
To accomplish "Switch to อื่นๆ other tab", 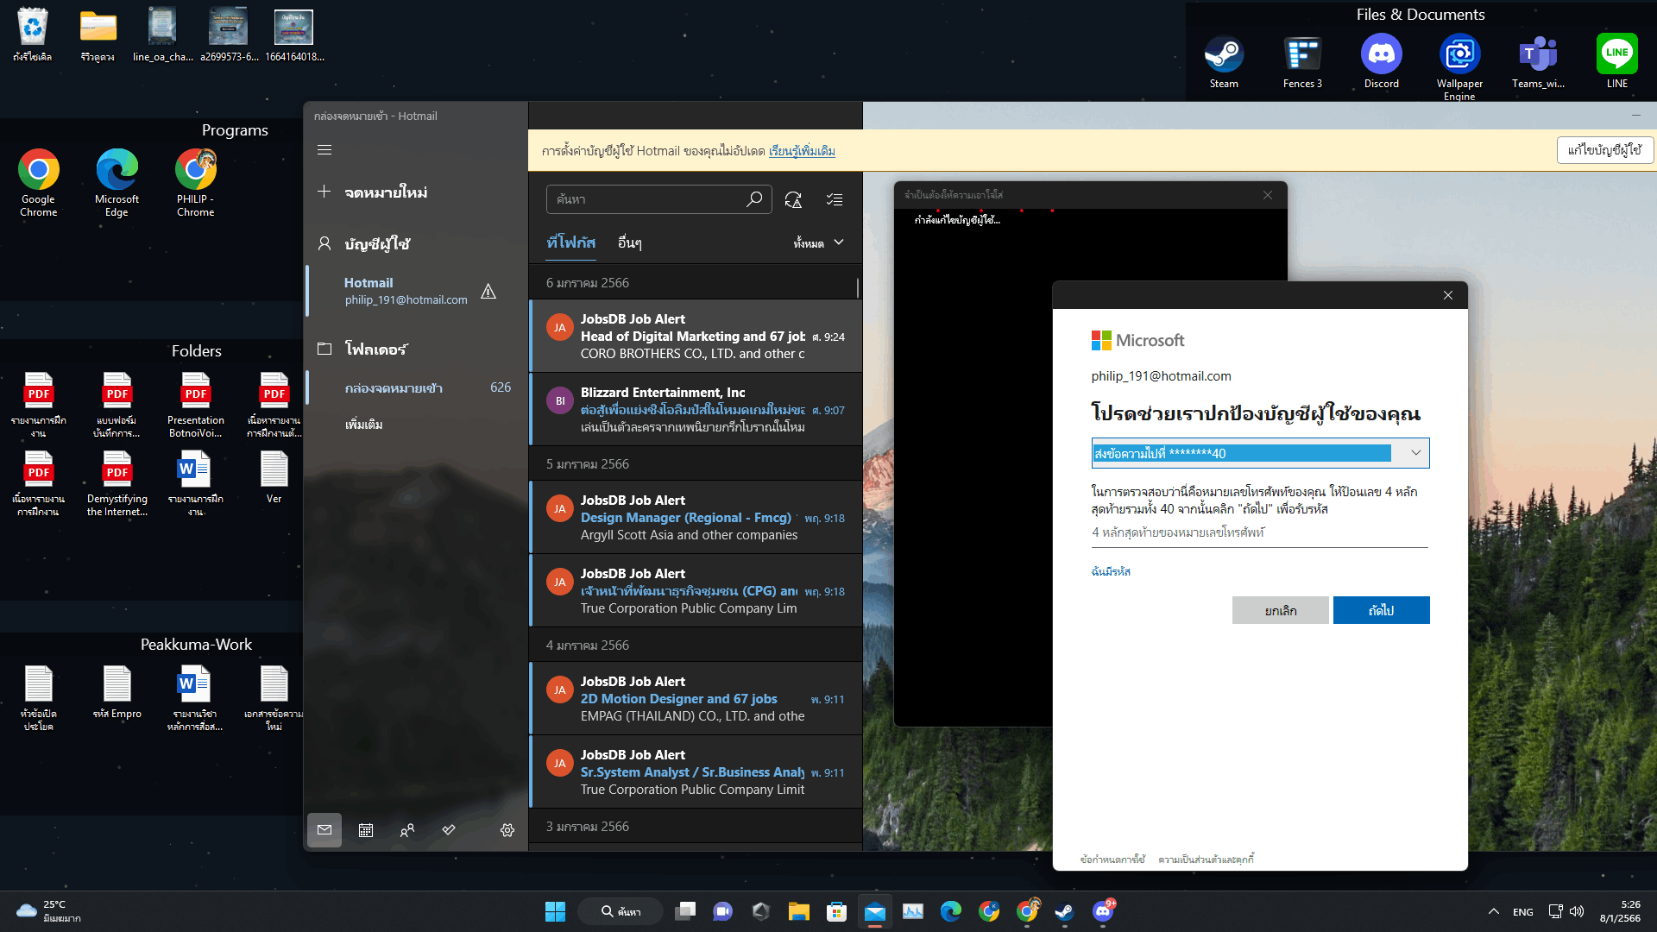I will click(x=629, y=242).
